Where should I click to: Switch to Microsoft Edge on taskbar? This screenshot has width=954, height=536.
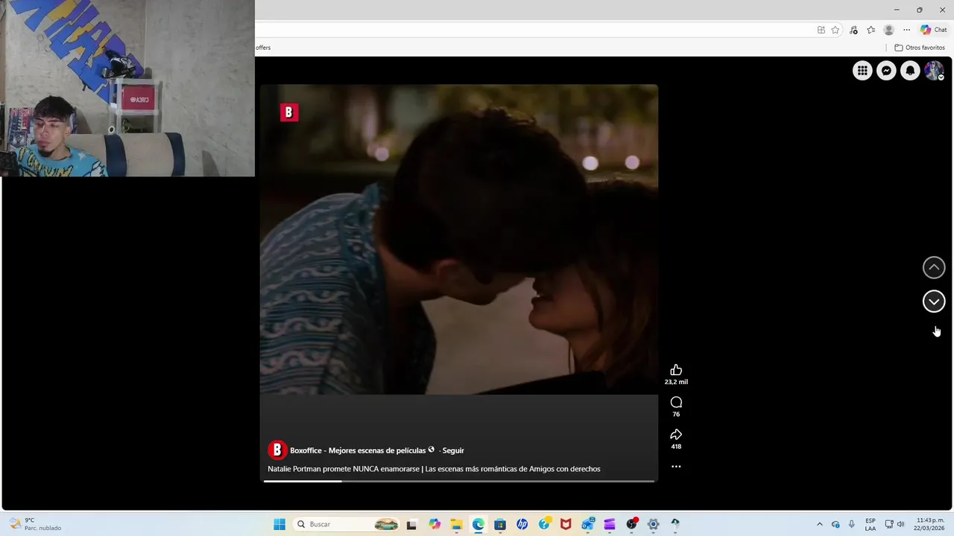click(x=478, y=524)
